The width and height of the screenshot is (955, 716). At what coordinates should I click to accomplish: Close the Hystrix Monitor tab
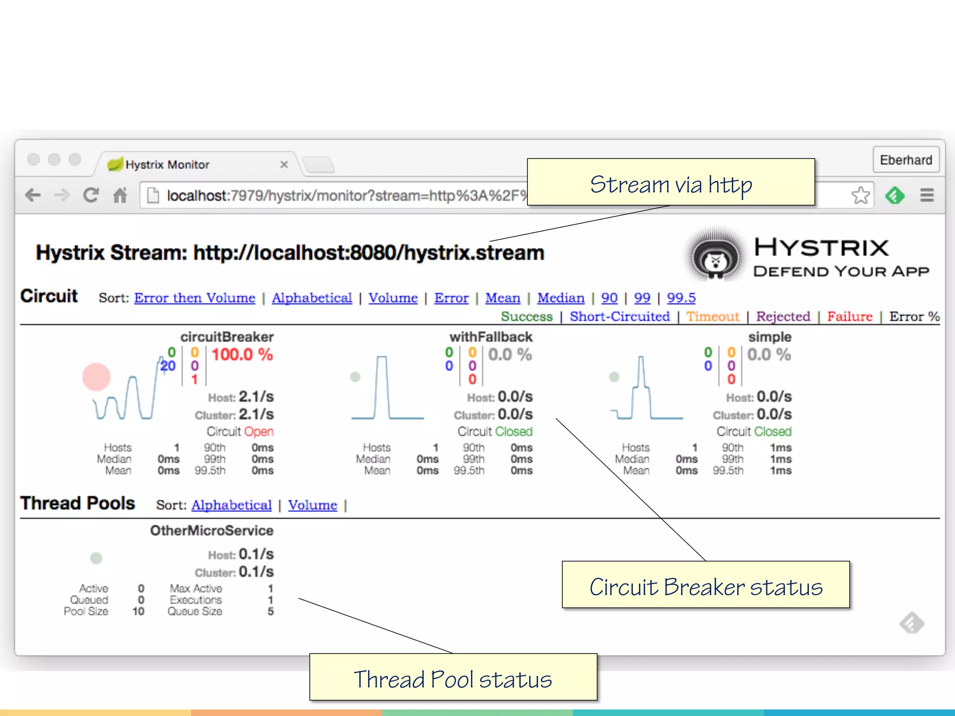click(284, 165)
